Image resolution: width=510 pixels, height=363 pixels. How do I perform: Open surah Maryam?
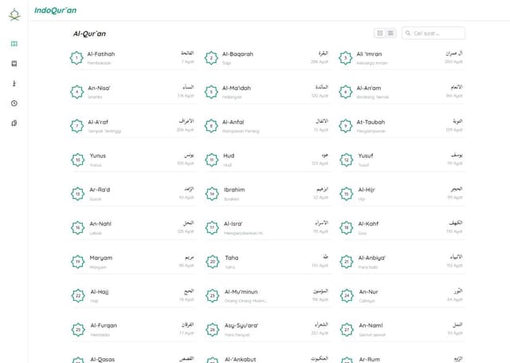pos(133,262)
